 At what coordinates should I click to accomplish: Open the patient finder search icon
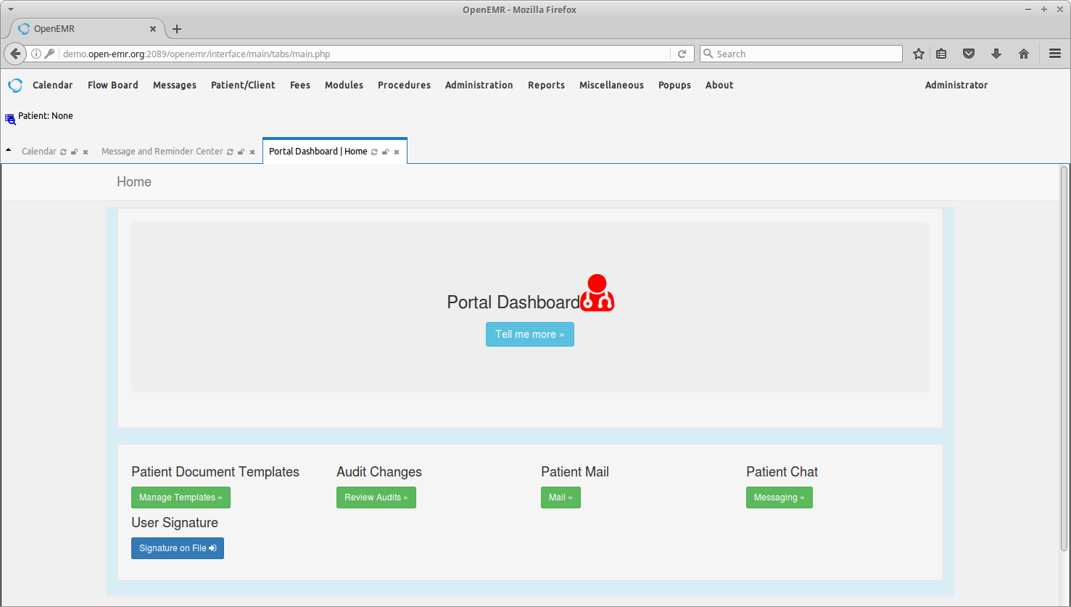(10, 119)
